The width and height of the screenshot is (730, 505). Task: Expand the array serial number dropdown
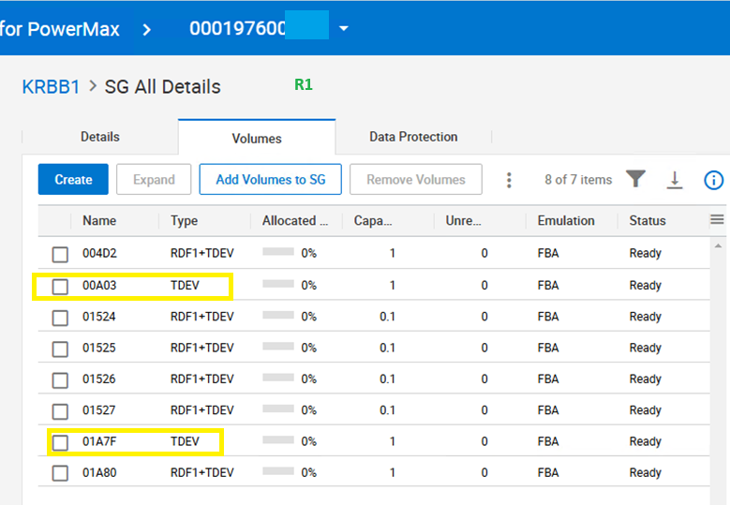click(344, 29)
